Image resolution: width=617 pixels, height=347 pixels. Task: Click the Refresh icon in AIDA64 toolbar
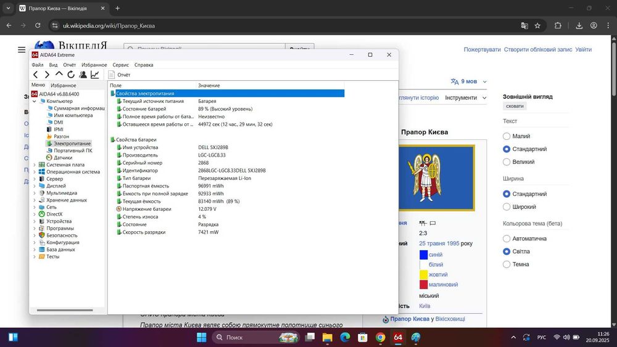pos(71,75)
